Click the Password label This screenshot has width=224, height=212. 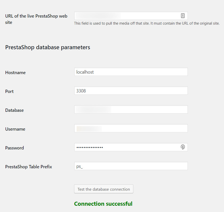(15, 148)
